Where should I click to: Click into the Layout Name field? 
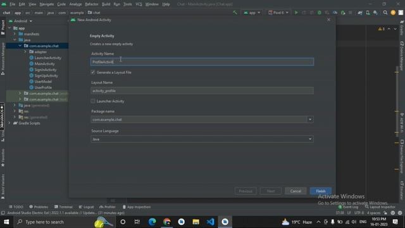point(202,91)
